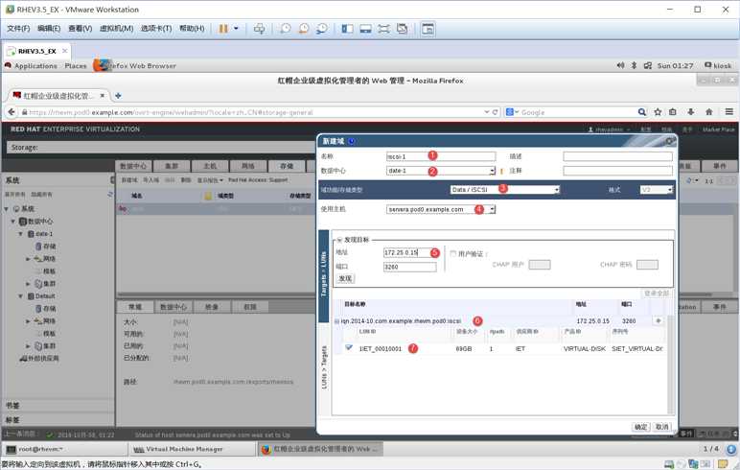Click the revert to snapshot icon
The height and width of the screenshot is (470, 740).
tap(304, 29)
